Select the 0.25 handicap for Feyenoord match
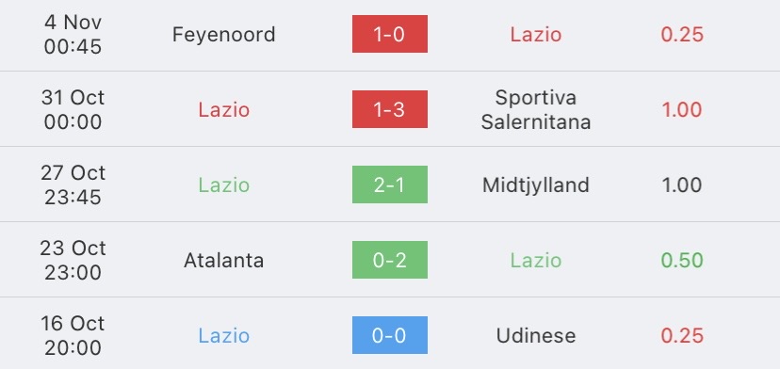The image size is (780, 369). (x=682, y=35)
